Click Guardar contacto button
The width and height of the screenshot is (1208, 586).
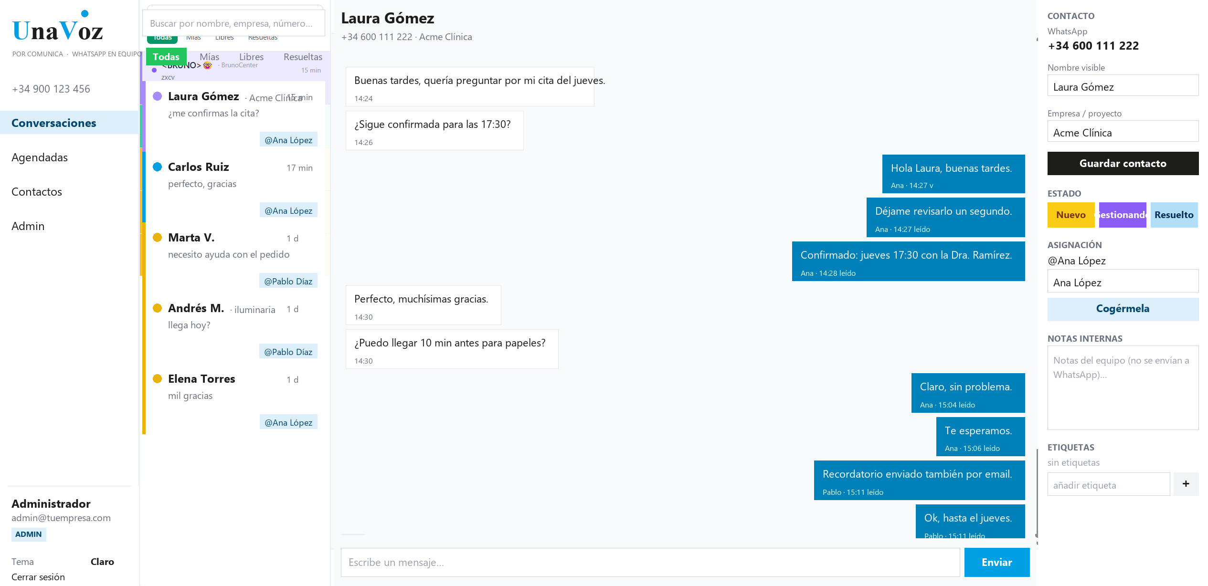[x=1123, y=163]
